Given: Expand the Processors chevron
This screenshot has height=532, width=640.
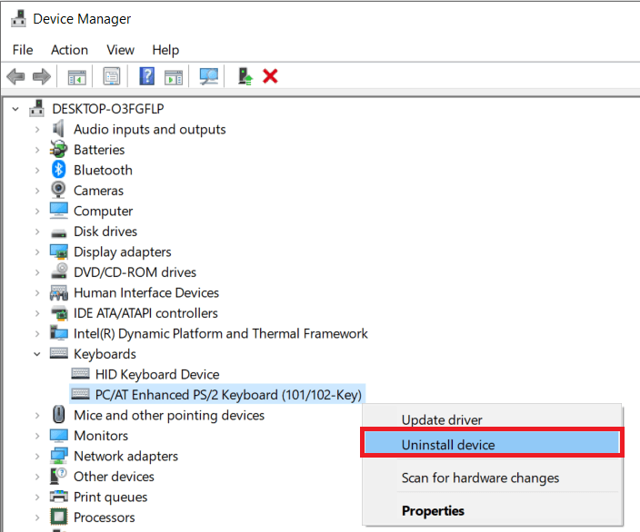Looking at the screenshot, I should (x=37, y=517).
